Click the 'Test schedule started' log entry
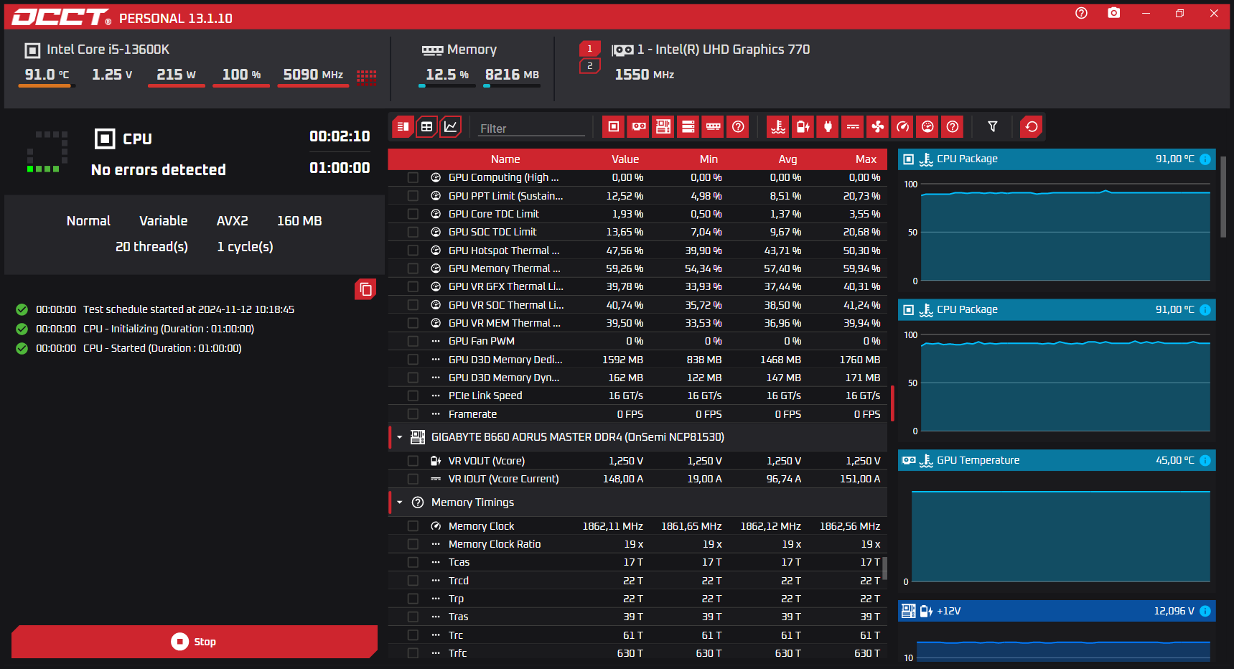 pyautogui.click(x=189, y=309)
